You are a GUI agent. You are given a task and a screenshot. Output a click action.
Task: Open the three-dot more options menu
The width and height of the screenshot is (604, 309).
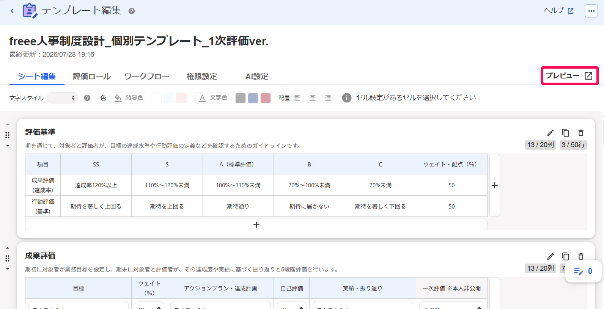[x=591, y=11]
